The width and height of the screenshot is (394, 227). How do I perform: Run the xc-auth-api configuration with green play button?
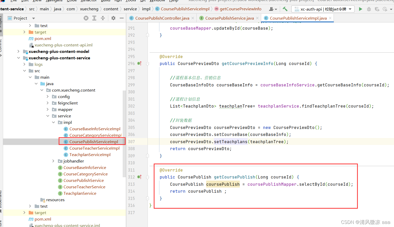360,9
